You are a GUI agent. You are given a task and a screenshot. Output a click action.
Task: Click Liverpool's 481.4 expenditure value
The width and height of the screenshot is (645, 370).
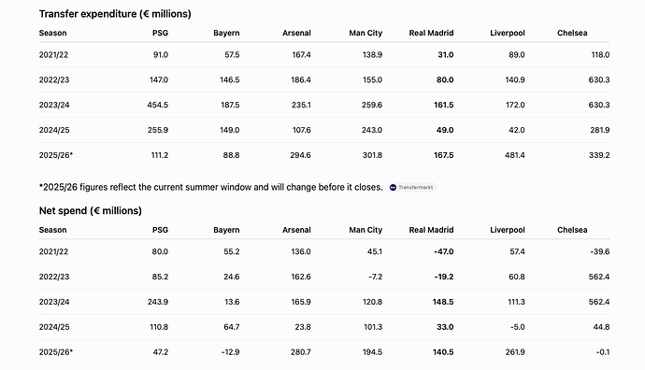(515, 155)
